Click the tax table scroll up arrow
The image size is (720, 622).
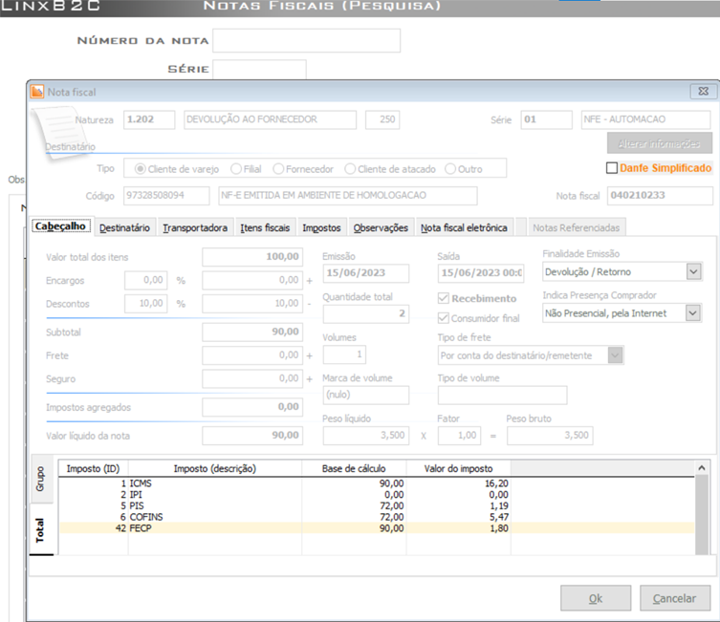pyautogui.click(x=702, y=468)
